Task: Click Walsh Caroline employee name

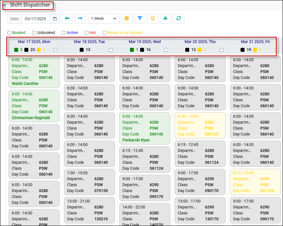Action: pyautogui.click(x=25, y=83)
